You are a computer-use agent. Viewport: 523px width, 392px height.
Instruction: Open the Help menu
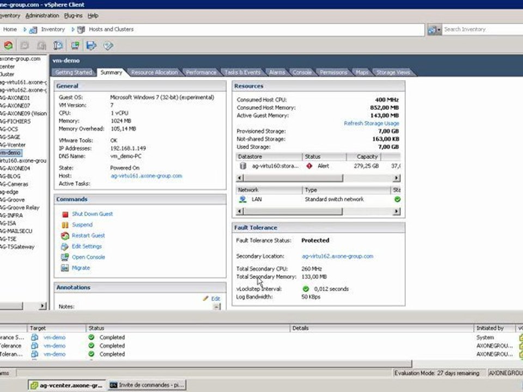tap(93, 16)
